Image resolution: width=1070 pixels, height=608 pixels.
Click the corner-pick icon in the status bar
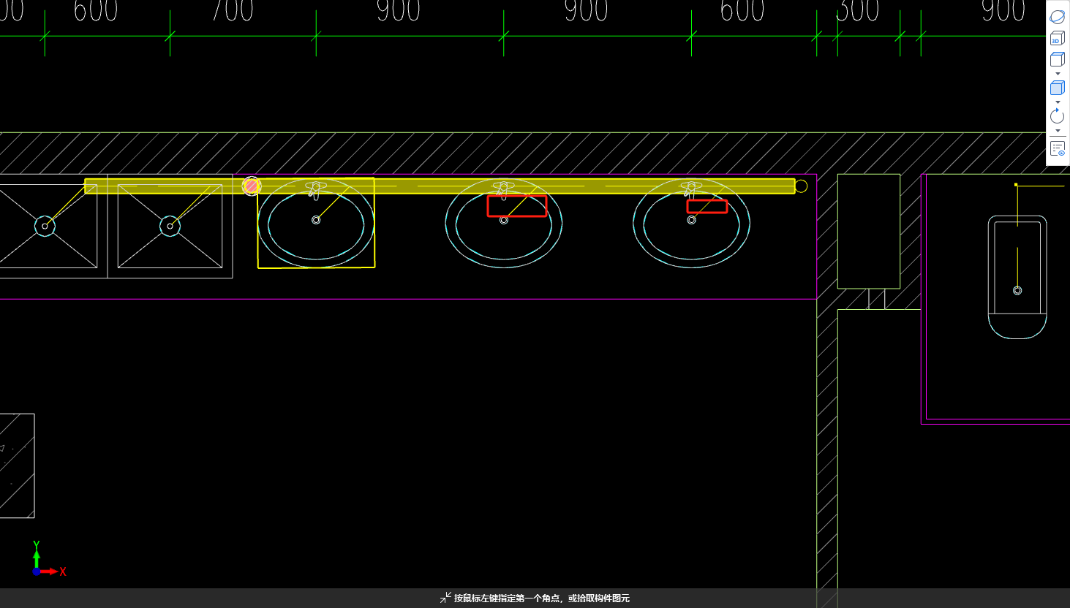click(x=445, y=598)
